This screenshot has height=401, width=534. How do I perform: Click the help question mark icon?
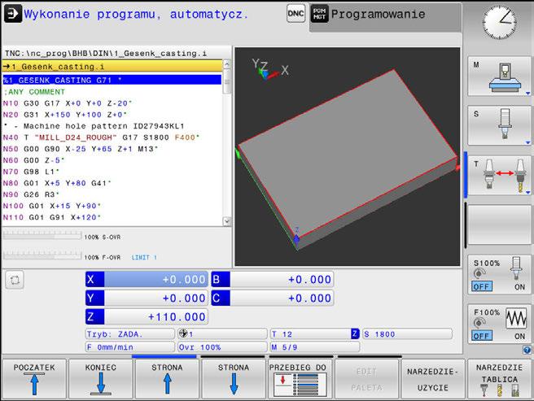tap(527, 350)
